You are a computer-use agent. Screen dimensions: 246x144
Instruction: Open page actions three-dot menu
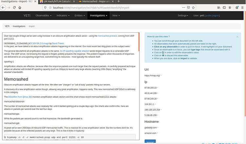point(184,8)
